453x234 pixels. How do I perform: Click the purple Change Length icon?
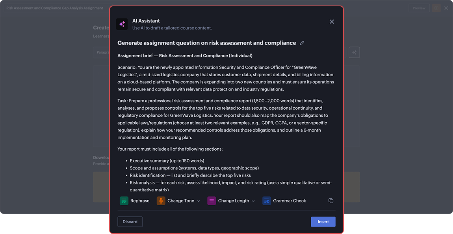(x=212, y=201)
